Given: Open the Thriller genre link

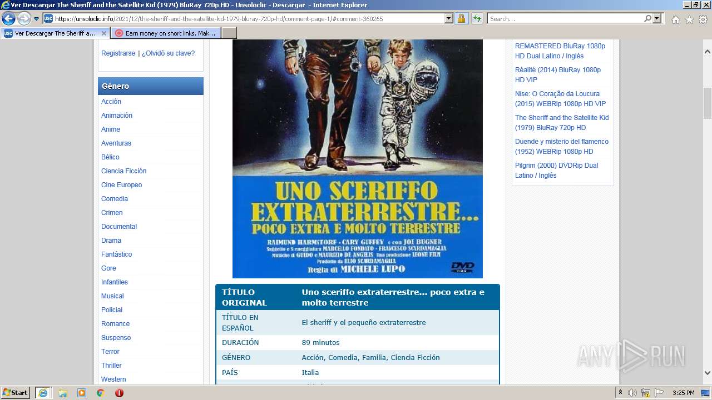Looking at the screenshot, I should click(111, 366).
